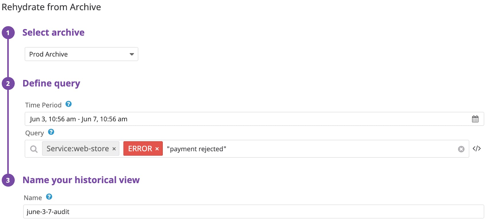Click the step 1 circle indicator
Screen dimensions: 486x222
point(8,32)
